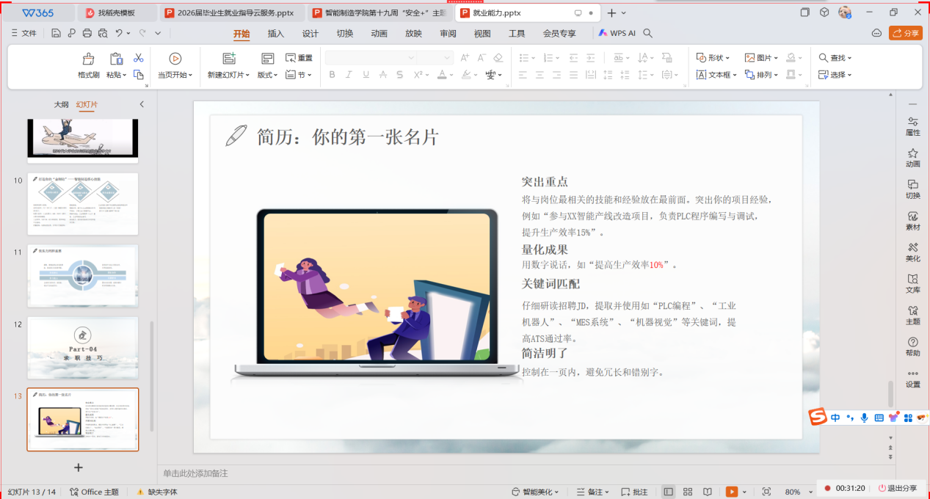The width and height of the screenshot is (930, 499).
Task: Open the 动画 animation side panel
Action: click(912, 158)
